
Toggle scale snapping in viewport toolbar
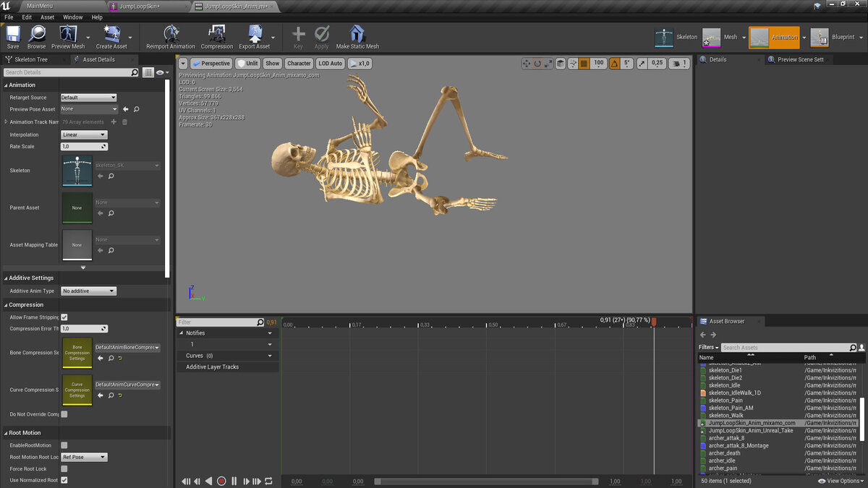tap(642, 64)
